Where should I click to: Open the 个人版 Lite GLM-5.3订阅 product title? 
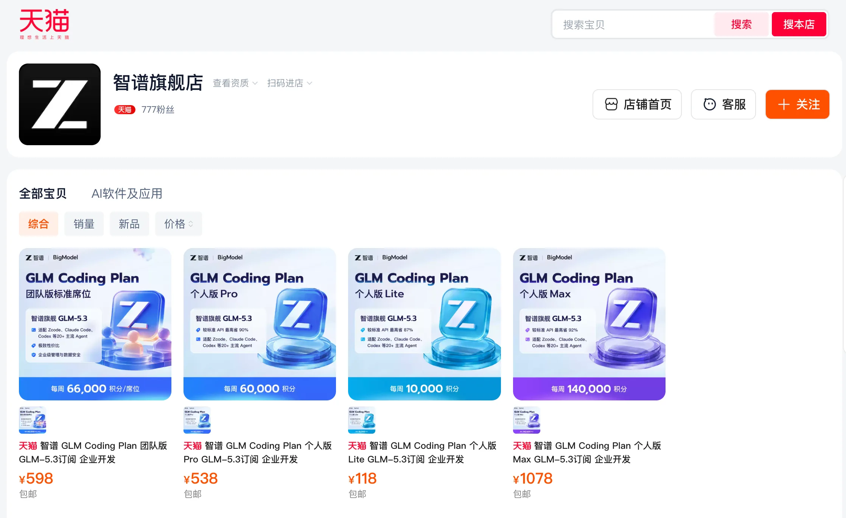pos(423,453)
